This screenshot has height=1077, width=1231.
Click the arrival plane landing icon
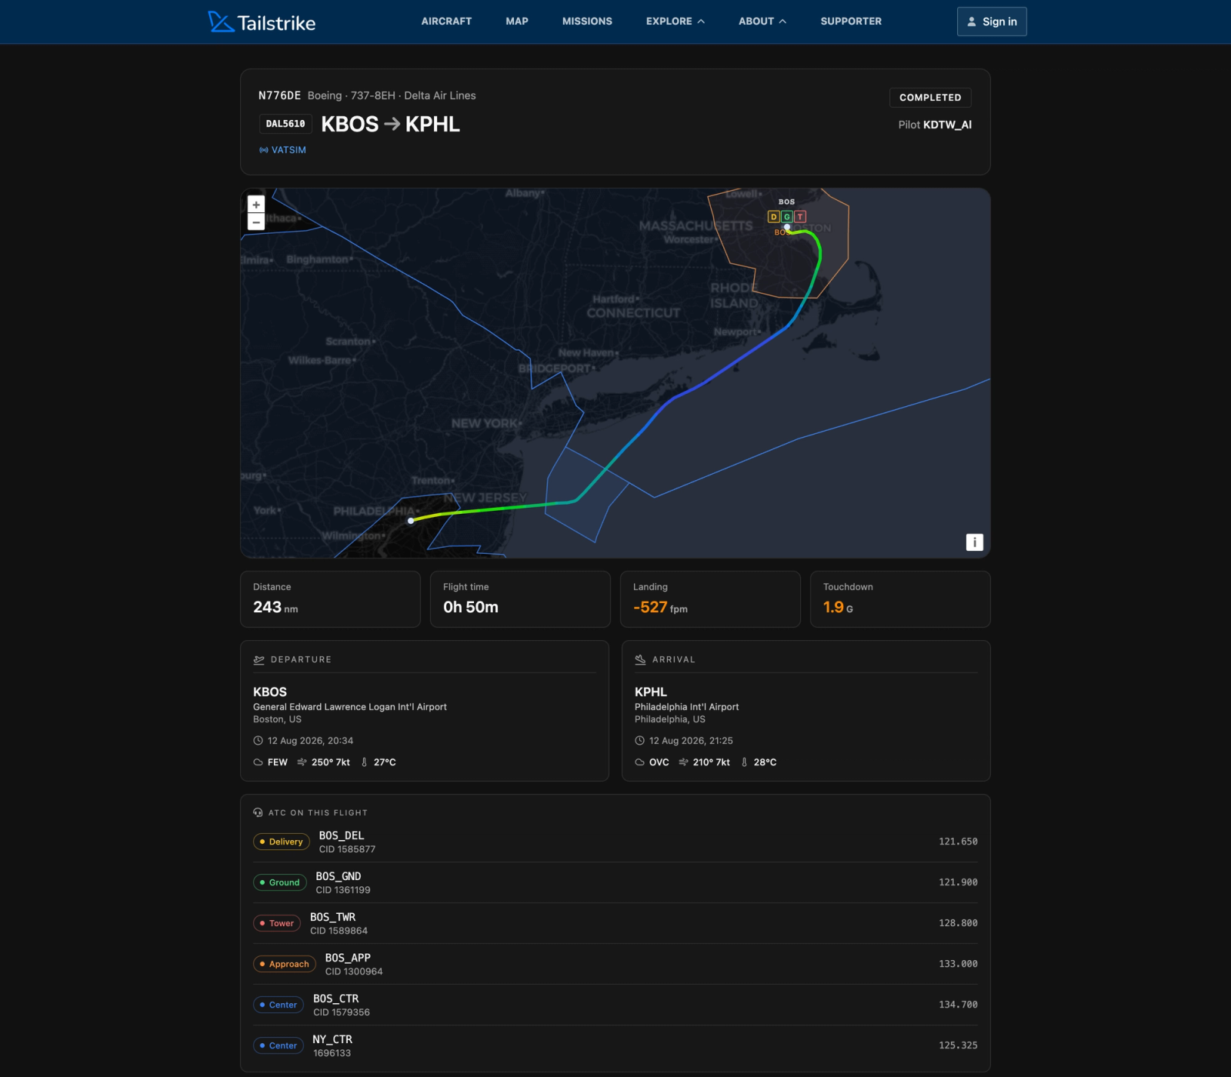pyautogui.click(x=640, y=659)
